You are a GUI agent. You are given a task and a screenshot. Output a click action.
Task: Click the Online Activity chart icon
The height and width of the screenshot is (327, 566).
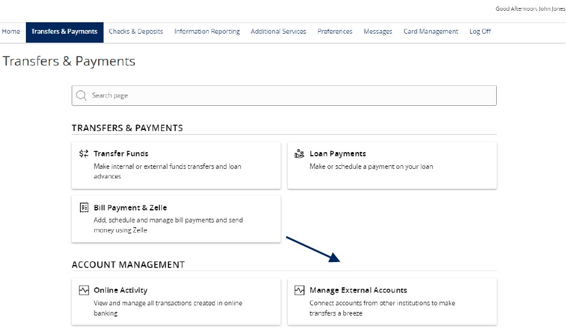click(84, 290)
